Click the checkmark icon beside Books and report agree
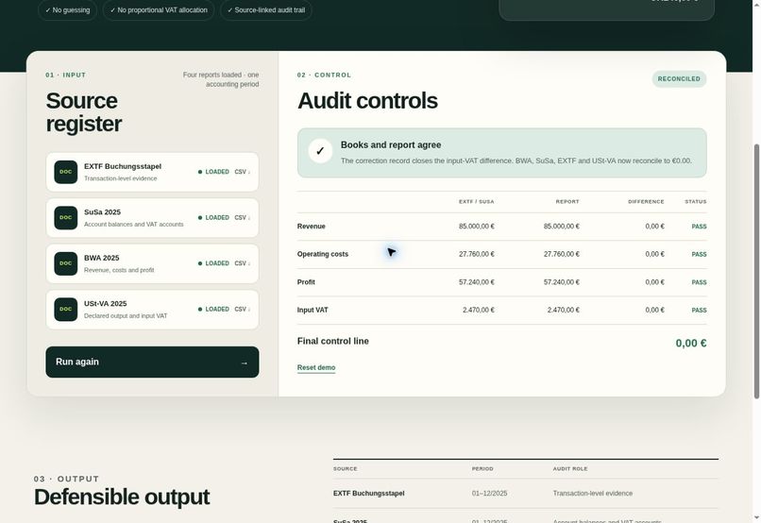 tap(320, 151)
